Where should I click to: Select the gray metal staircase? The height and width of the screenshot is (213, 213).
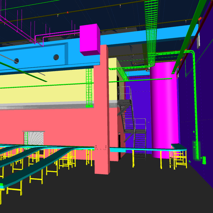pos(131,122)
